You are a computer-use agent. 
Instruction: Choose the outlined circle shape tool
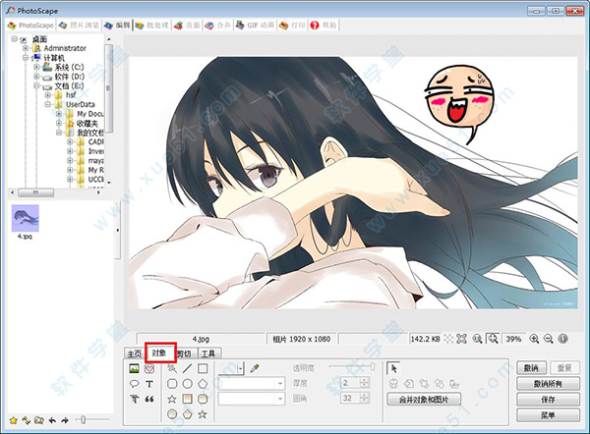[188, 384]
